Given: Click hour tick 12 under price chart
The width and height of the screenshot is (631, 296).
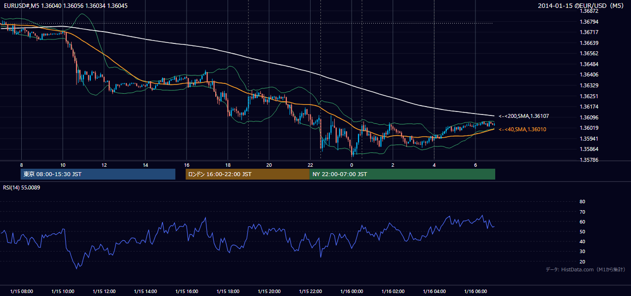Looking at the screenshot, I should pos(104,165).
